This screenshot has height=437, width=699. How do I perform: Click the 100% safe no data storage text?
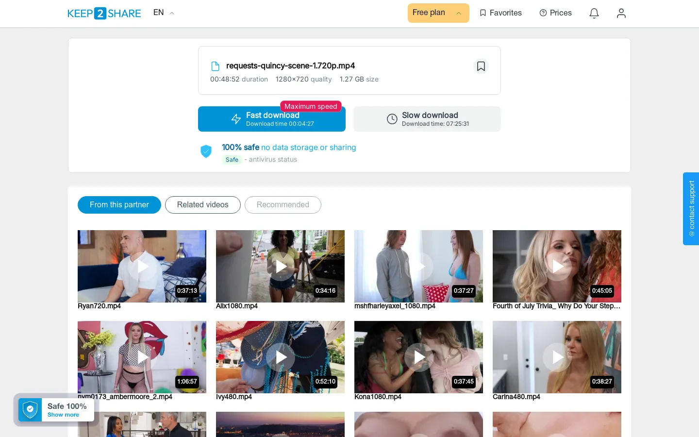tap(289, 147)
